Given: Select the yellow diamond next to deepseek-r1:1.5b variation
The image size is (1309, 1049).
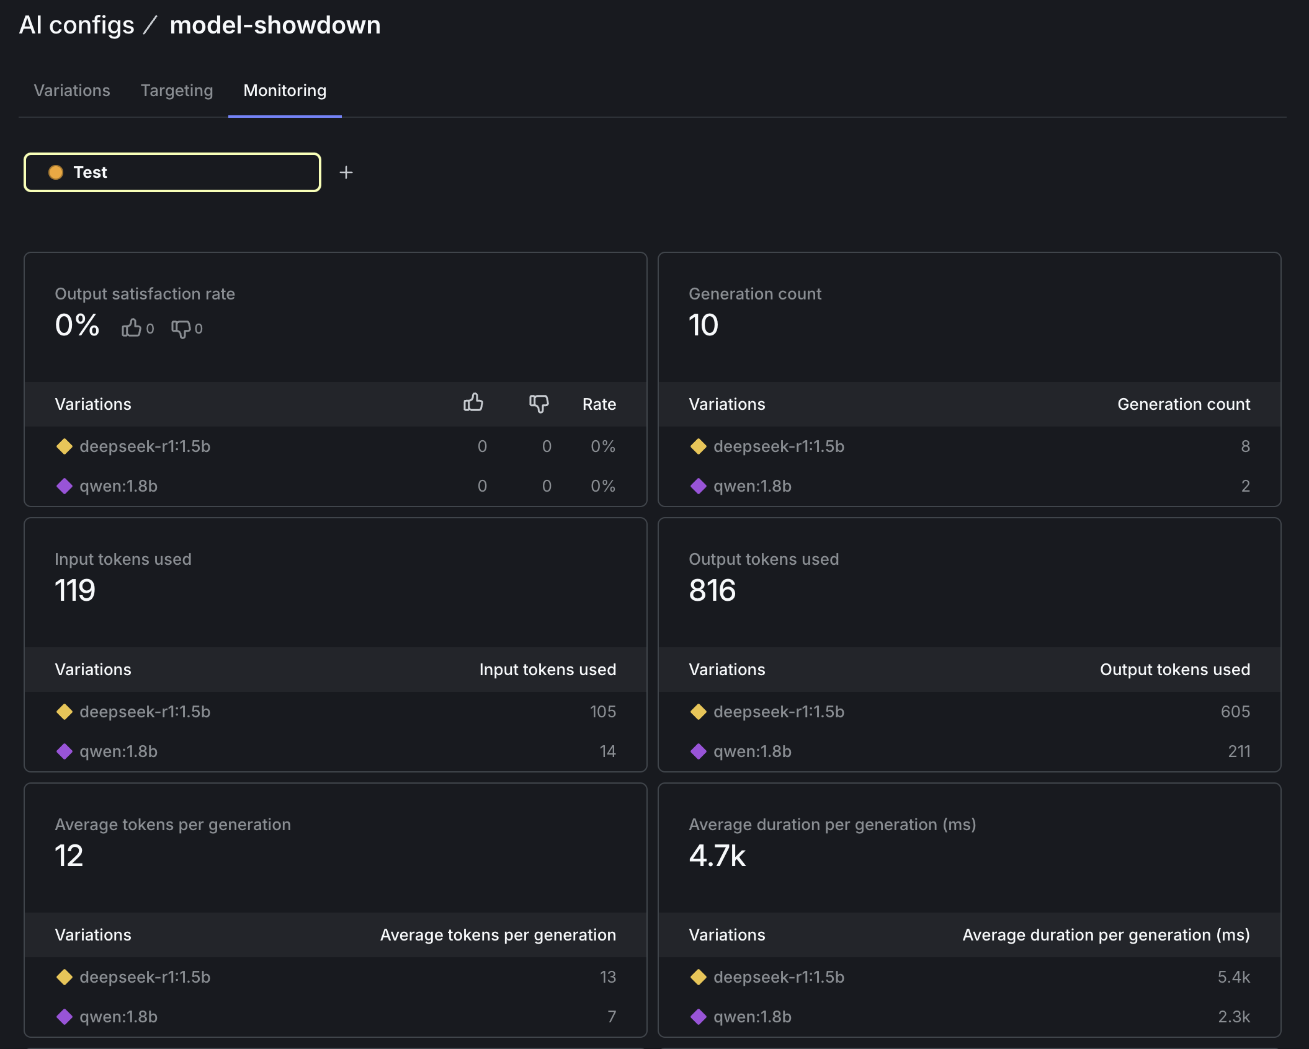Looking at the screenshot, I should pos(65,446).
